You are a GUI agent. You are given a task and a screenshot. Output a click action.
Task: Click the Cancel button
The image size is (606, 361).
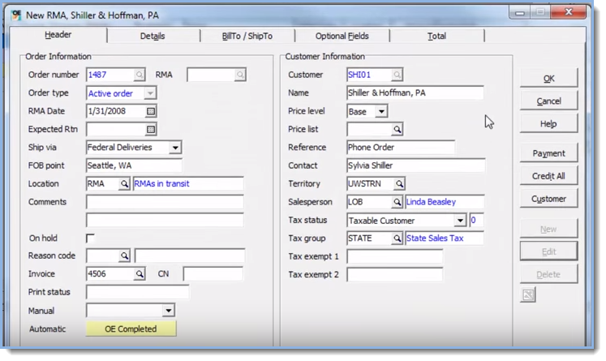[548, 101]
